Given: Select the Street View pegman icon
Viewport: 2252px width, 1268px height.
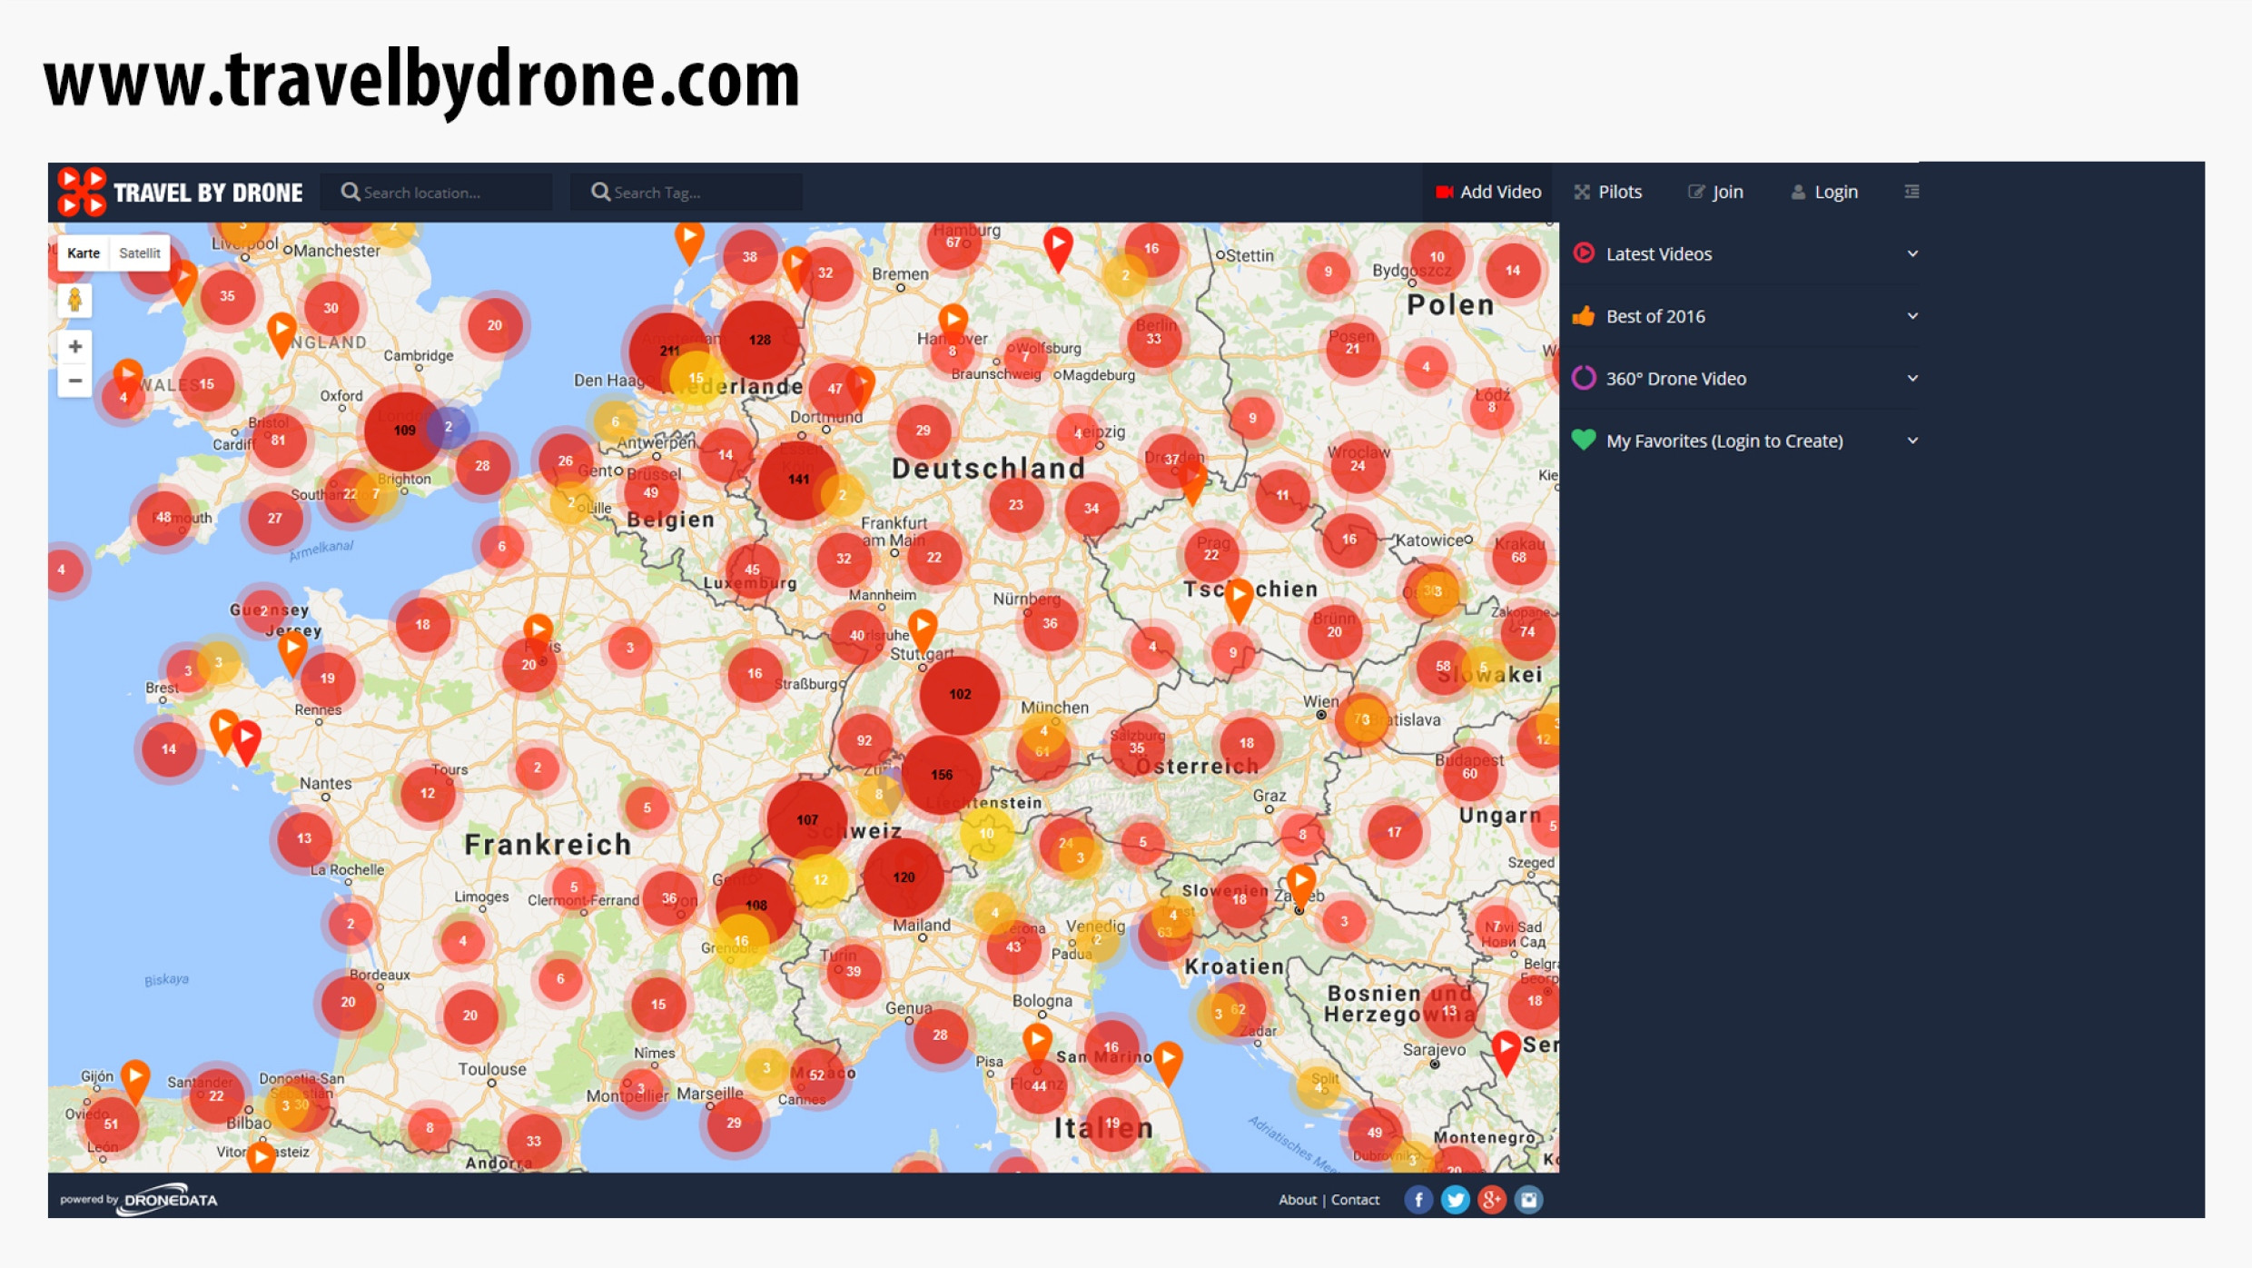Looking at the screenshot, I should 75,300.
